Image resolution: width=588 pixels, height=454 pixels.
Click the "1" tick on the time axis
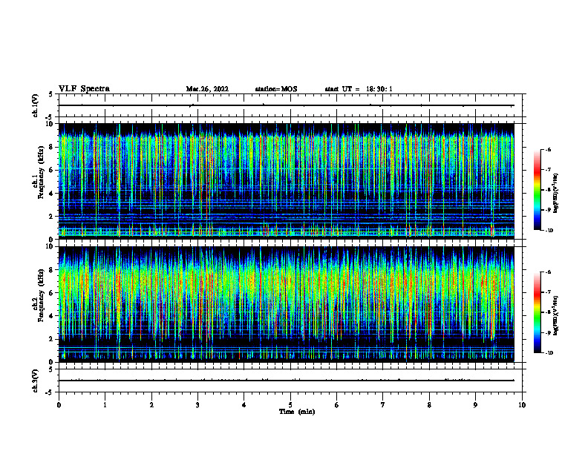tap(105, 405)
